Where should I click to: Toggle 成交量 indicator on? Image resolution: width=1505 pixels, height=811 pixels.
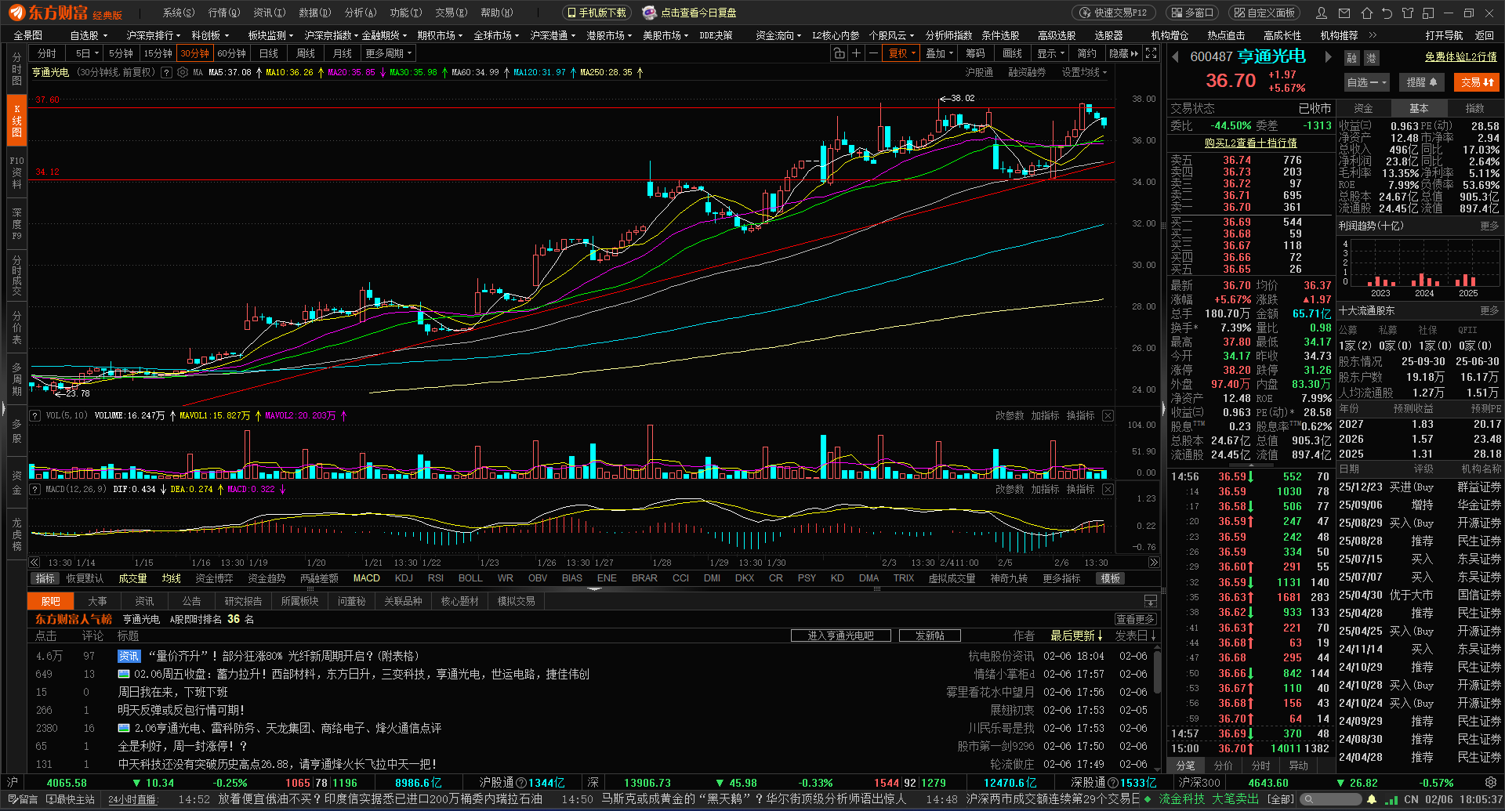pos(132,578)
